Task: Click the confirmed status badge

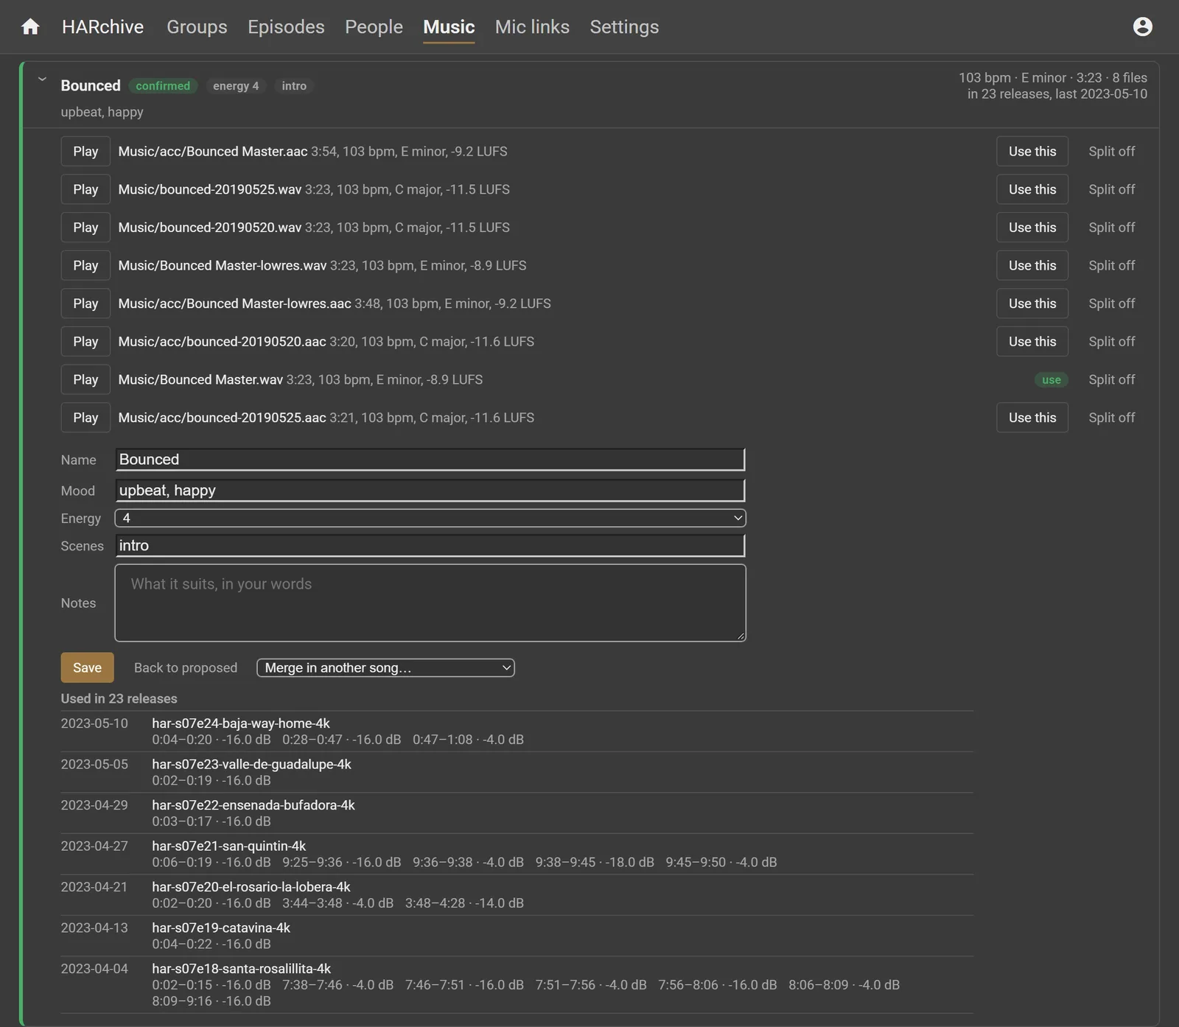Action: [x=163, y=86]
